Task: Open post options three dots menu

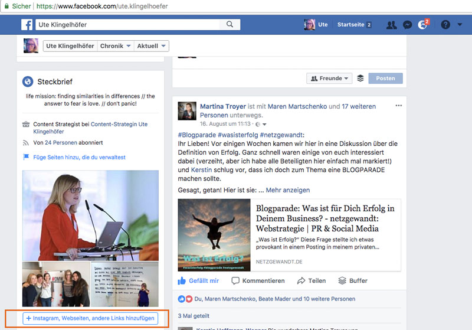Action: click(x=399, y=106)
